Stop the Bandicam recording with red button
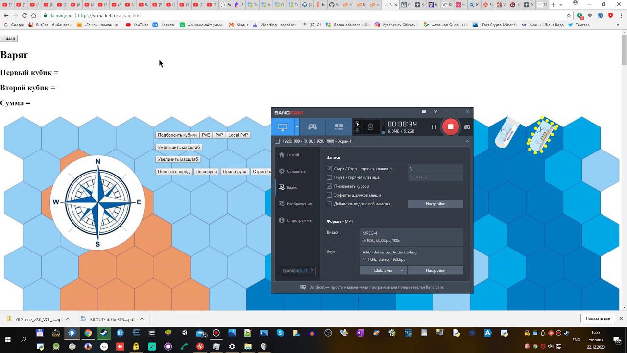The image size is (627, 353). pos(451,126)
